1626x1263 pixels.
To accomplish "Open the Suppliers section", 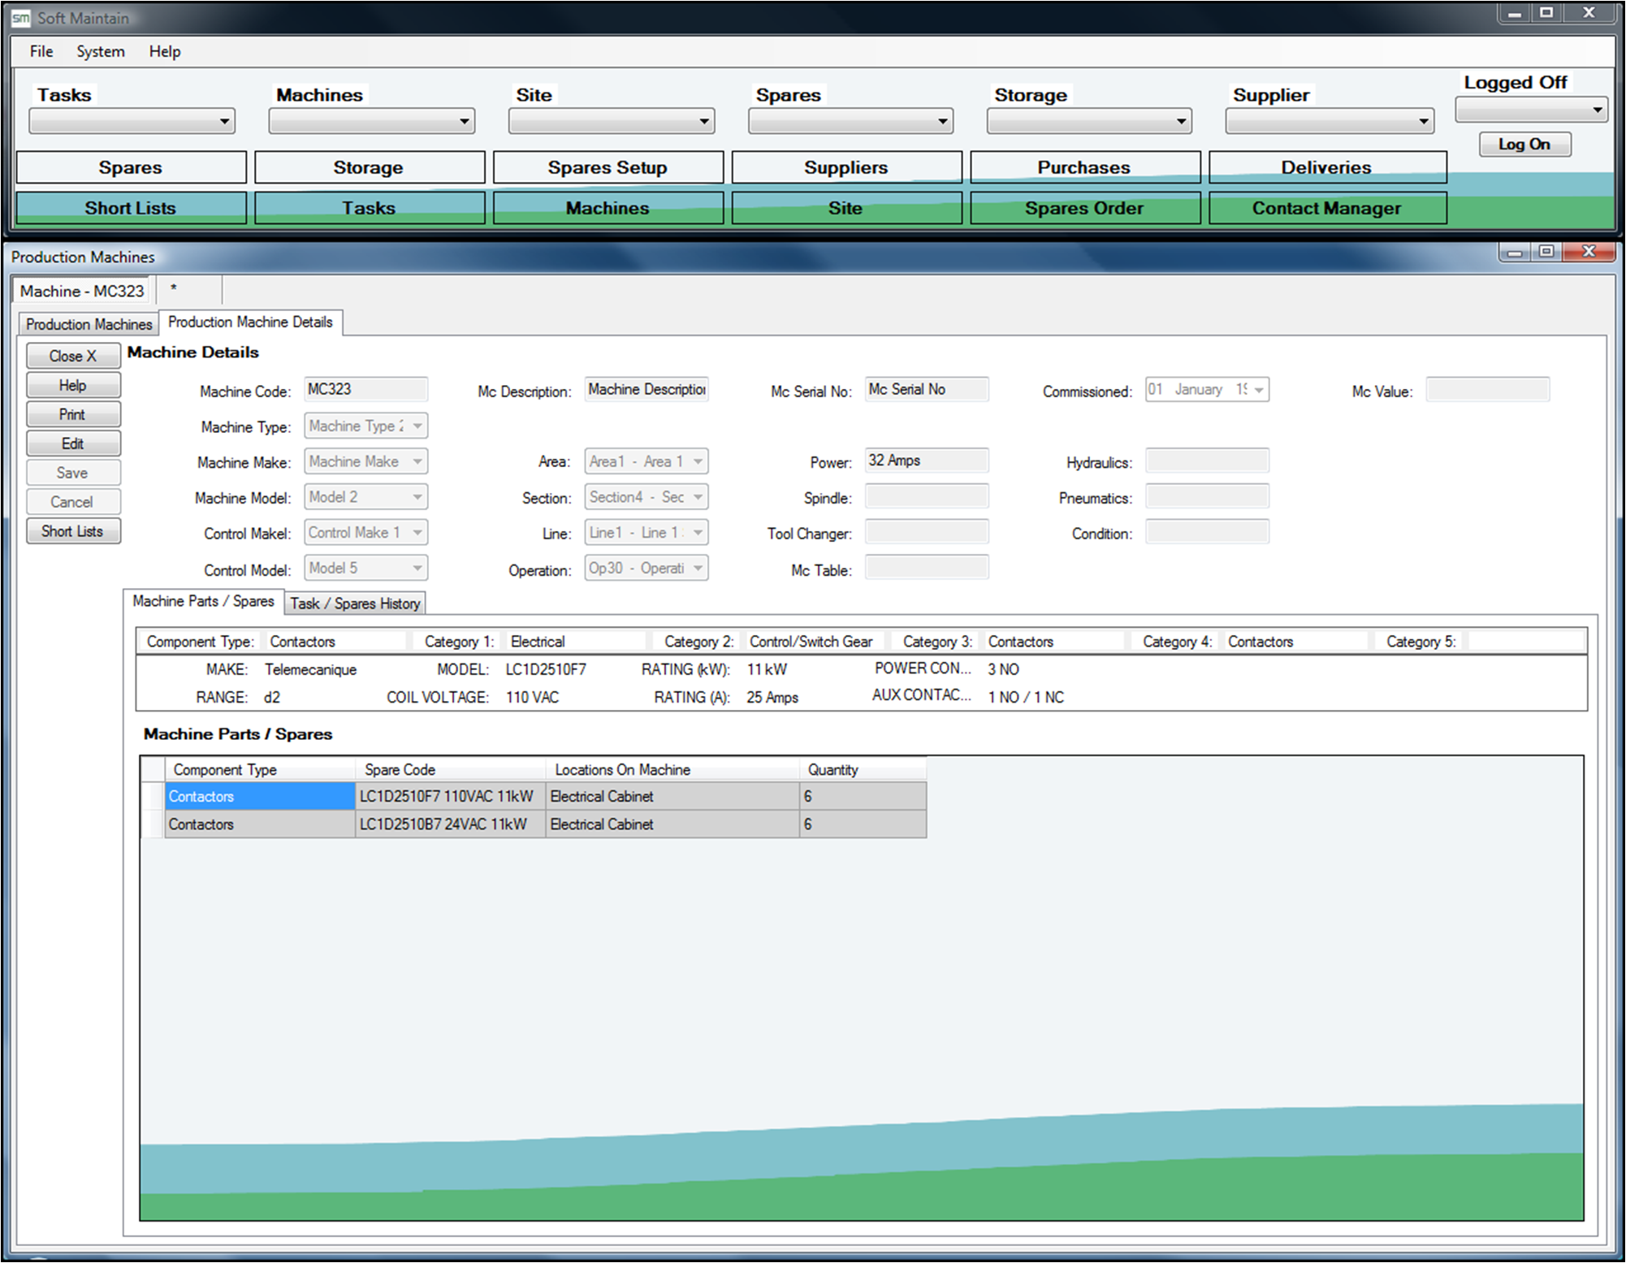I will point(846,167).
